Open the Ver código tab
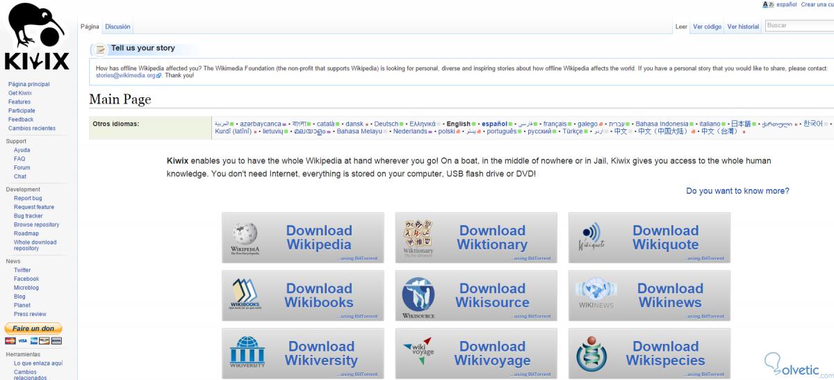 click(708, 26)
